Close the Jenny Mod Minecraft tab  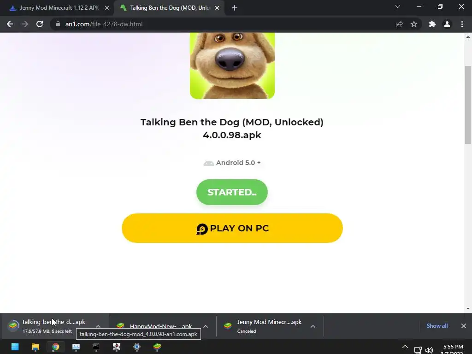pyautogui.click(x=107, y=8)
